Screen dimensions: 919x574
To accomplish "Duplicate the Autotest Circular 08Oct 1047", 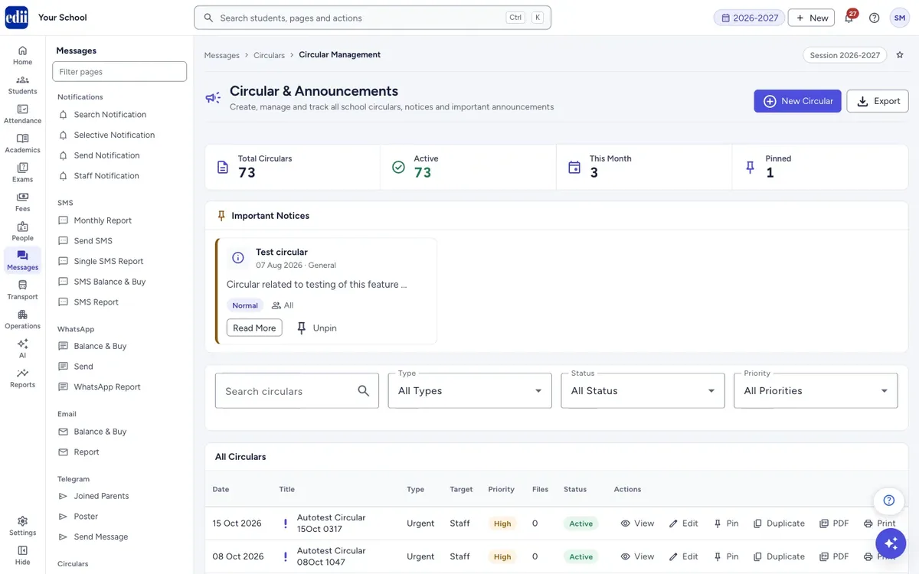I will tap(779, 556).
